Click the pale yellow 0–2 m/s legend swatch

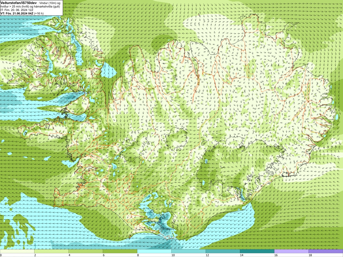(x=17, y=251)
